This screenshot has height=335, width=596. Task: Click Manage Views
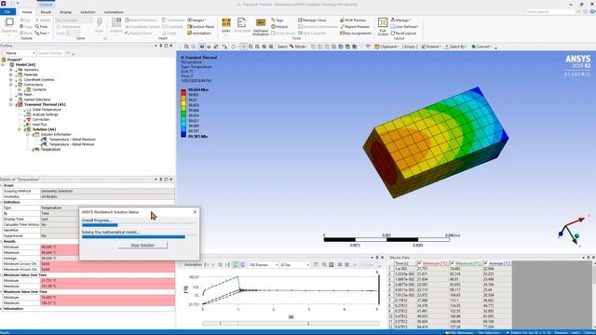312,20
